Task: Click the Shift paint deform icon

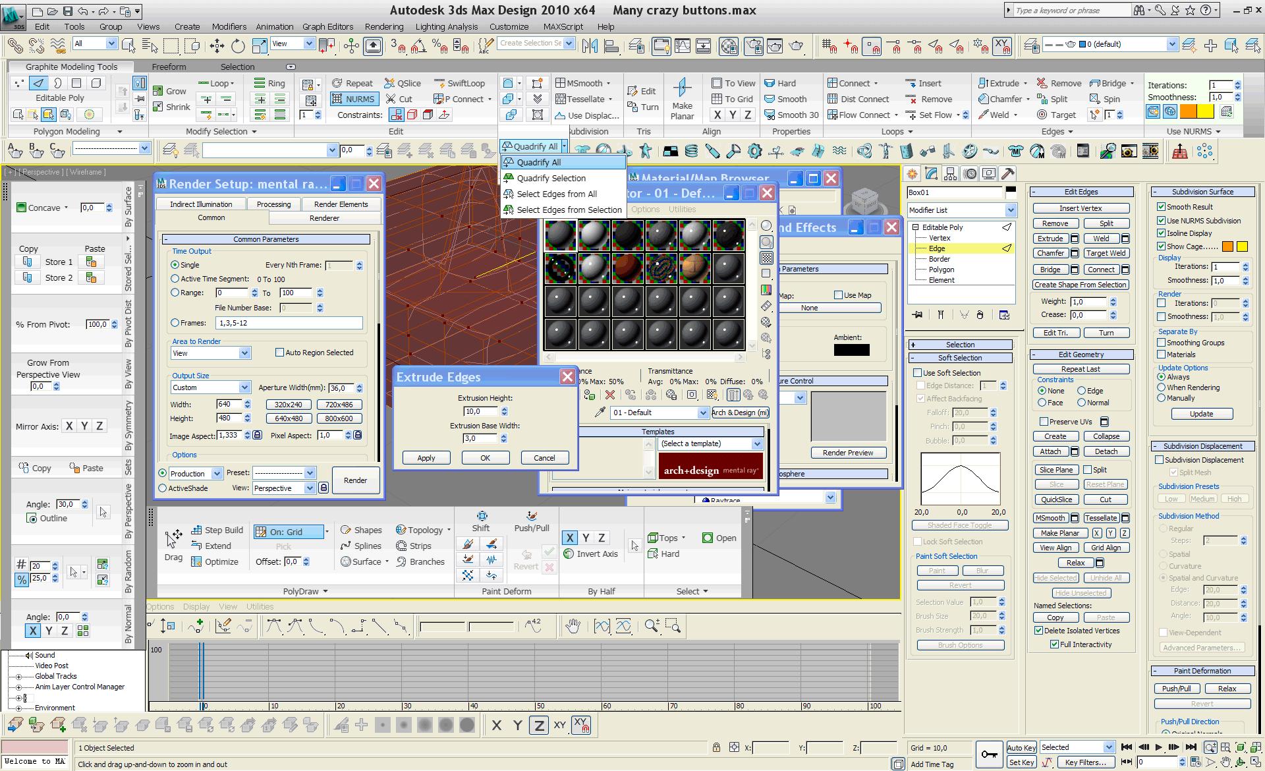Action: 481,516
